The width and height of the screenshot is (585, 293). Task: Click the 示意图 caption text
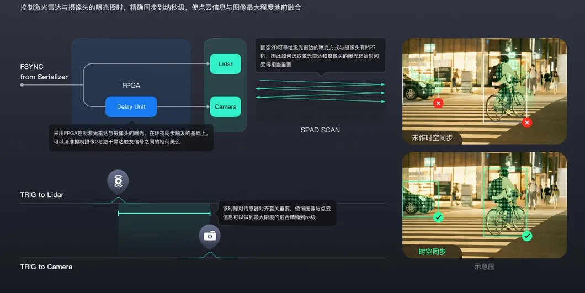pos(484,267)
